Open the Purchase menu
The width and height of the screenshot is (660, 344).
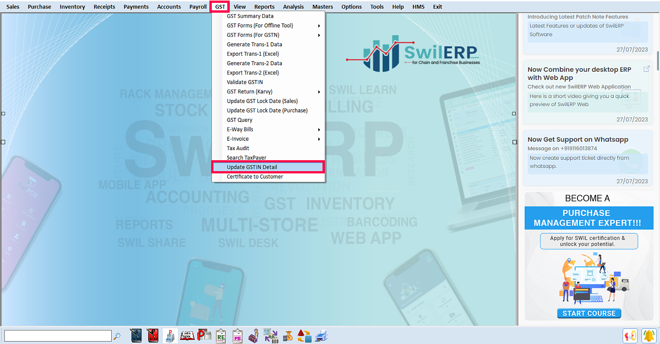[x=40, y=7]
